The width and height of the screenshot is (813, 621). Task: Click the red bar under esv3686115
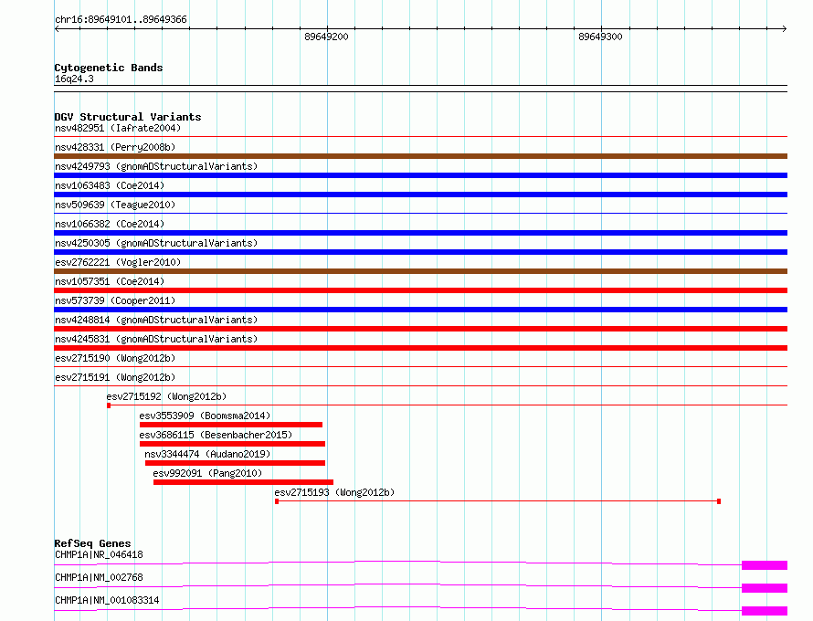232,444
